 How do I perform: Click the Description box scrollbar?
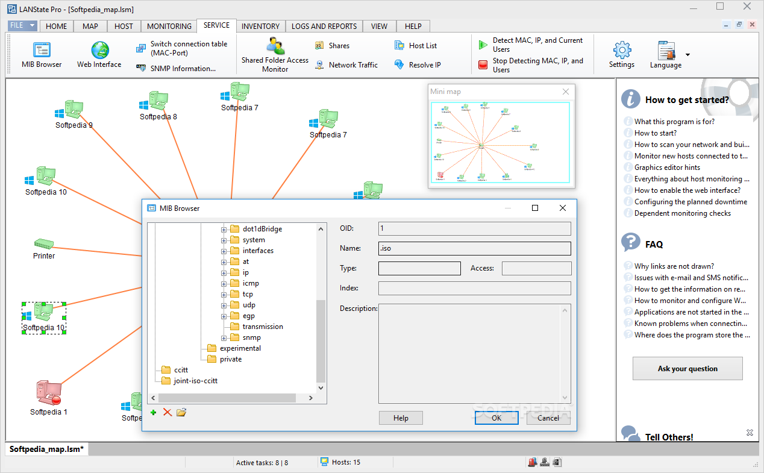[x=565, y=353]
